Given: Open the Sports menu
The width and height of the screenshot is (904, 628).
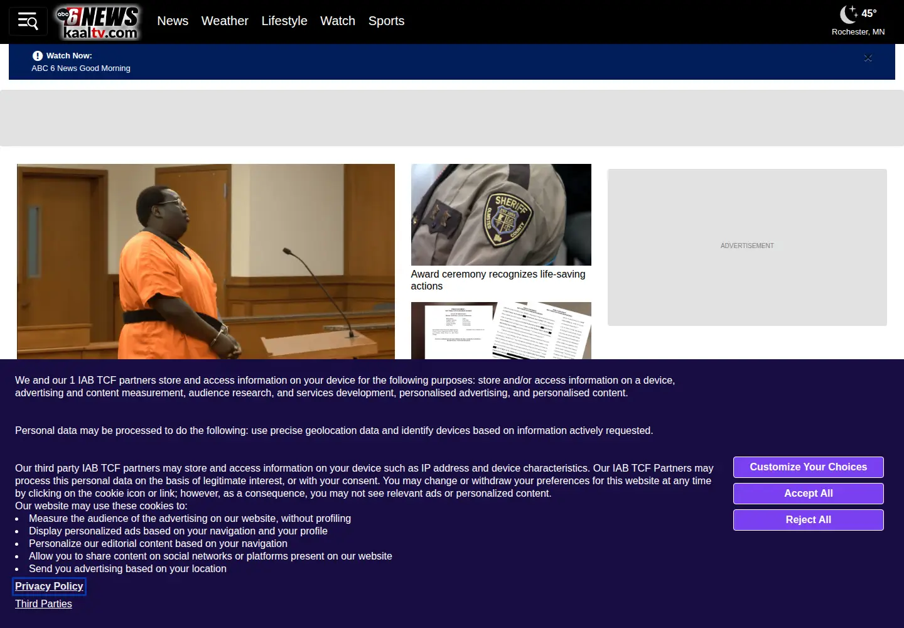Looking at the screenshot, I should tap(386, 21).
